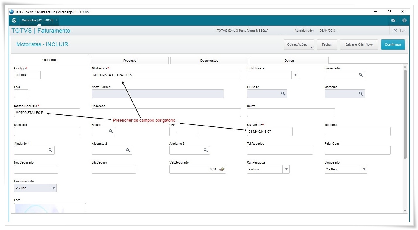Focus the Tel.Recados field
This screenshot has height=230, width=418.
pyautogui.click(x=280, y=150)
